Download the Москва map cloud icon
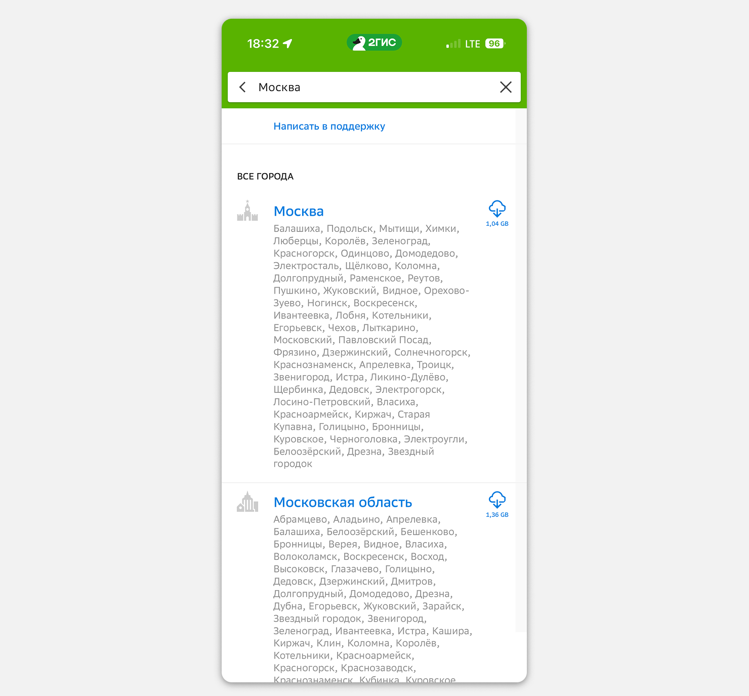Screen dimensions: 749x696 point(497,209)
